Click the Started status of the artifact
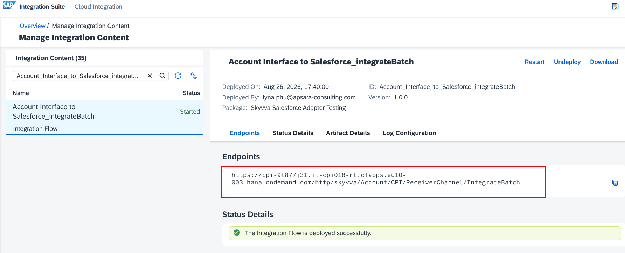Image resolution: width=625 pixels, height=253 pixels. pyautogui.click(x=190, y=112)
